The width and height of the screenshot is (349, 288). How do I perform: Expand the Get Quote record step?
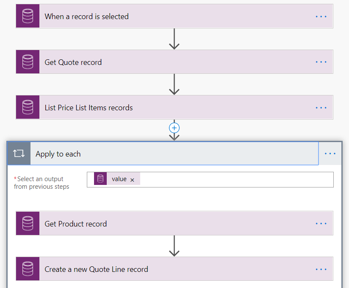169,62
